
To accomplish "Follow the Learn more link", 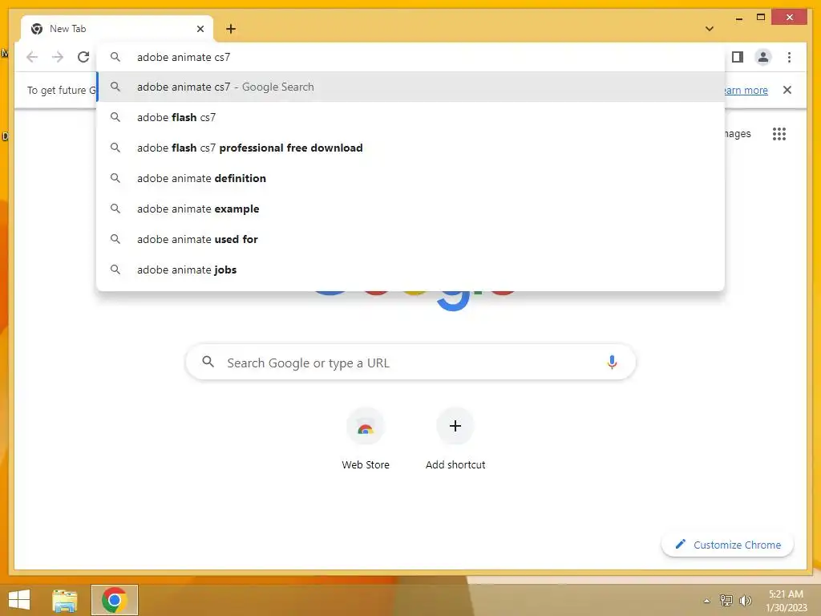I will (746, 90).
